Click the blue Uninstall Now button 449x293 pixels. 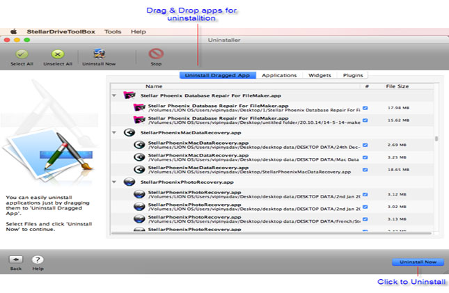point(418,262)
